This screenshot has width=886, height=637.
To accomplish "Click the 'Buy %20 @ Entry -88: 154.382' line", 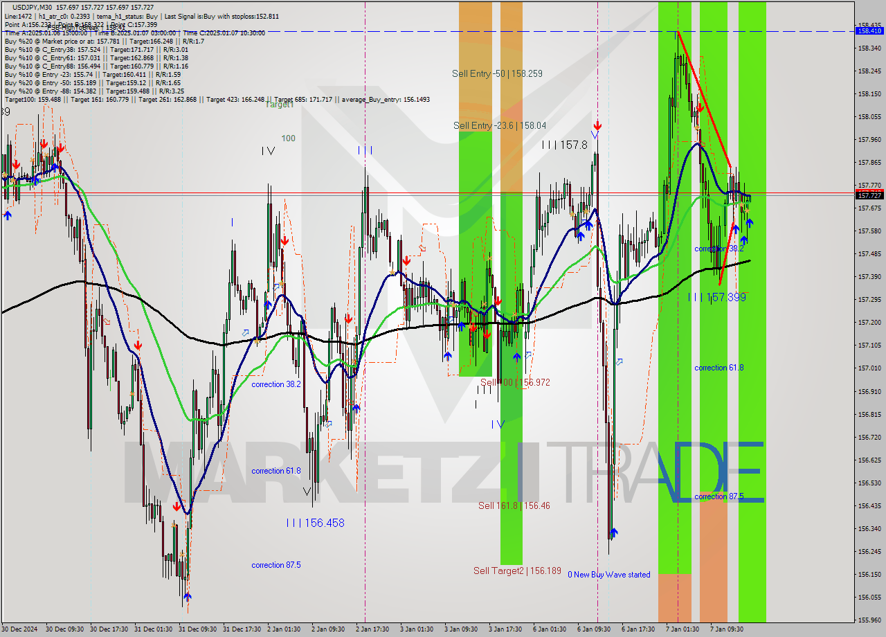I will (94, 91).
